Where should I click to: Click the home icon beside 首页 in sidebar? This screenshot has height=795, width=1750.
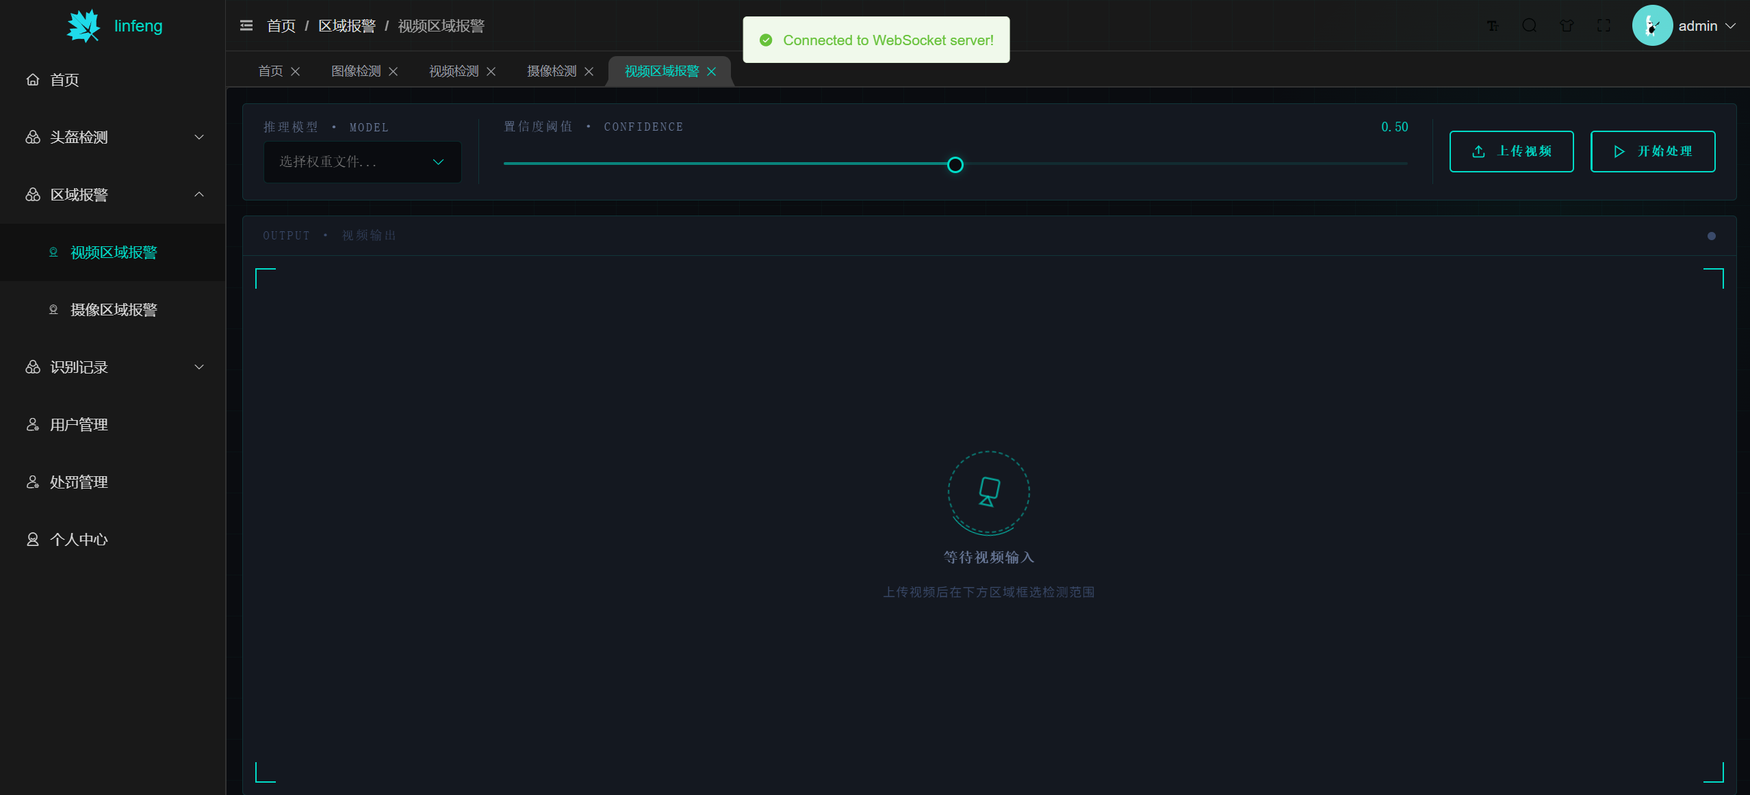pyautogui.click(x=33, y=80)
